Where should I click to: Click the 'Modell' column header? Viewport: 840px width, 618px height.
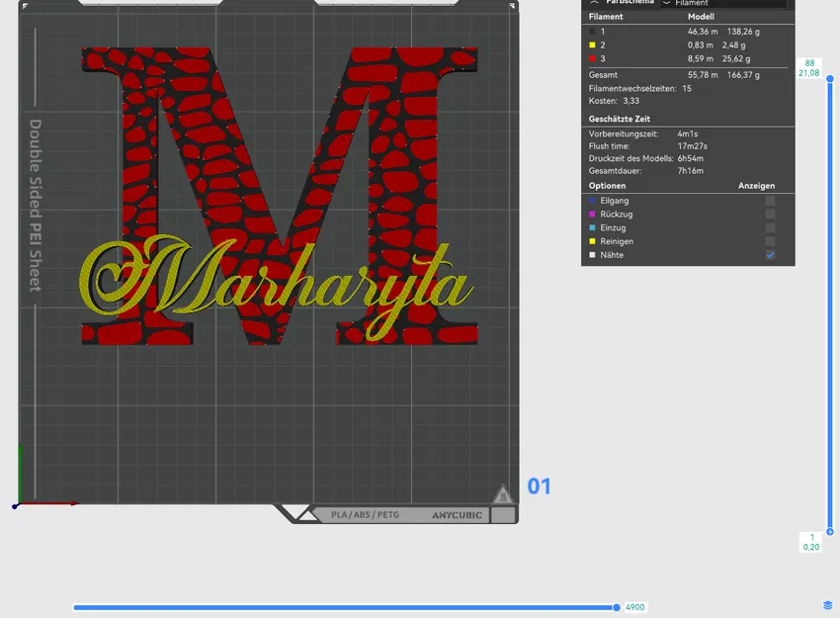[x=701, y=17]
